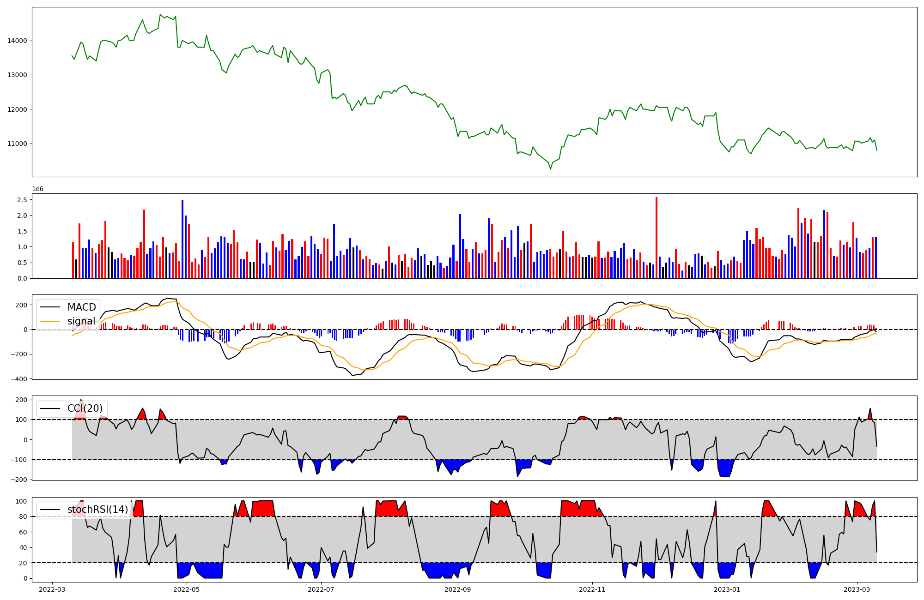
Task: Click the 11000 price axis tick label
Action: pyautogui.click(x=17, y=144)
